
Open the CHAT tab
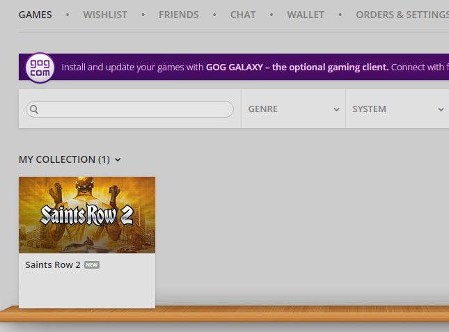[x=243, y=15]
